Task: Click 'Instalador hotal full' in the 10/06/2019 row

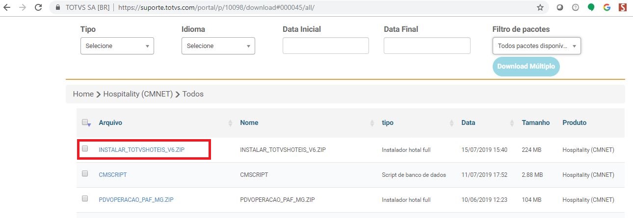Action: [x=406, y=199]
